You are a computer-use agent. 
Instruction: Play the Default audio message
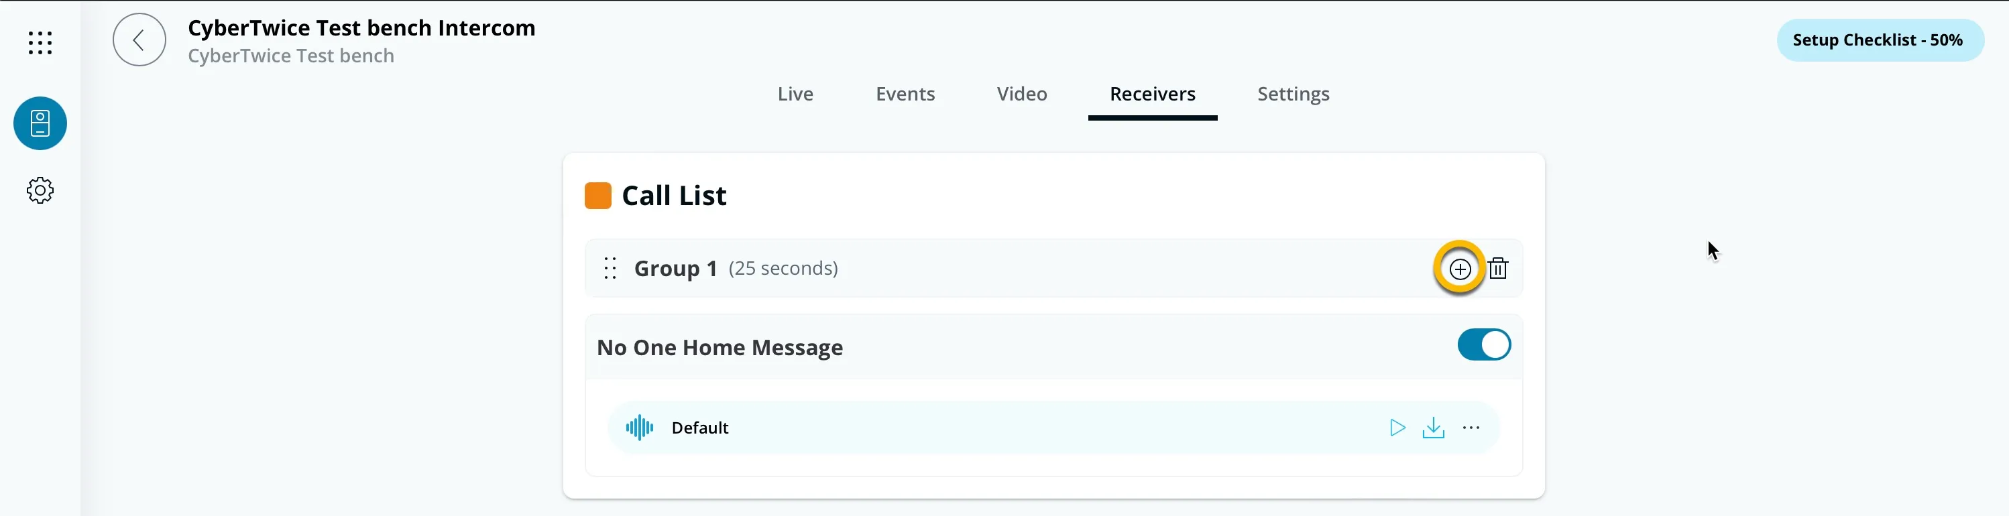pos(1397,427)
